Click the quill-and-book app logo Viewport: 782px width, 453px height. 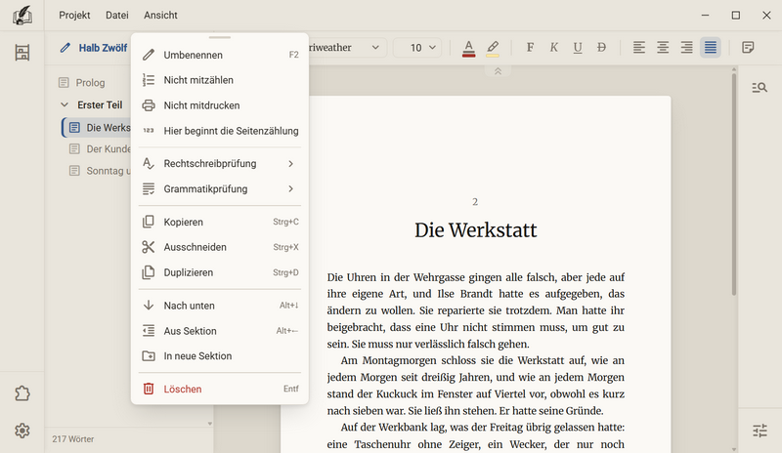22,16
